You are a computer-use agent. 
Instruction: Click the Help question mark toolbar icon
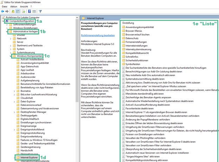(30, 11)
